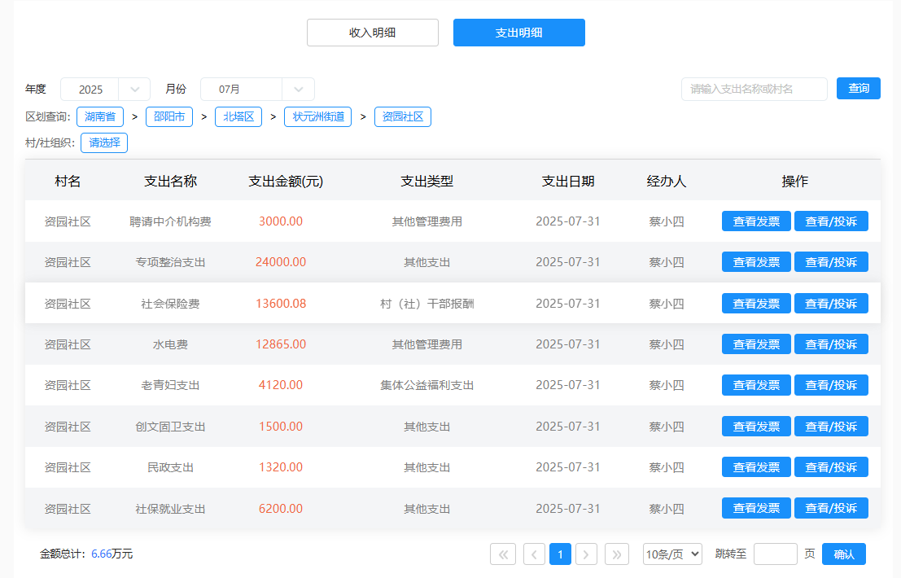
Task: Select the 状元洲街道 region tag
Action: [317, 117]
